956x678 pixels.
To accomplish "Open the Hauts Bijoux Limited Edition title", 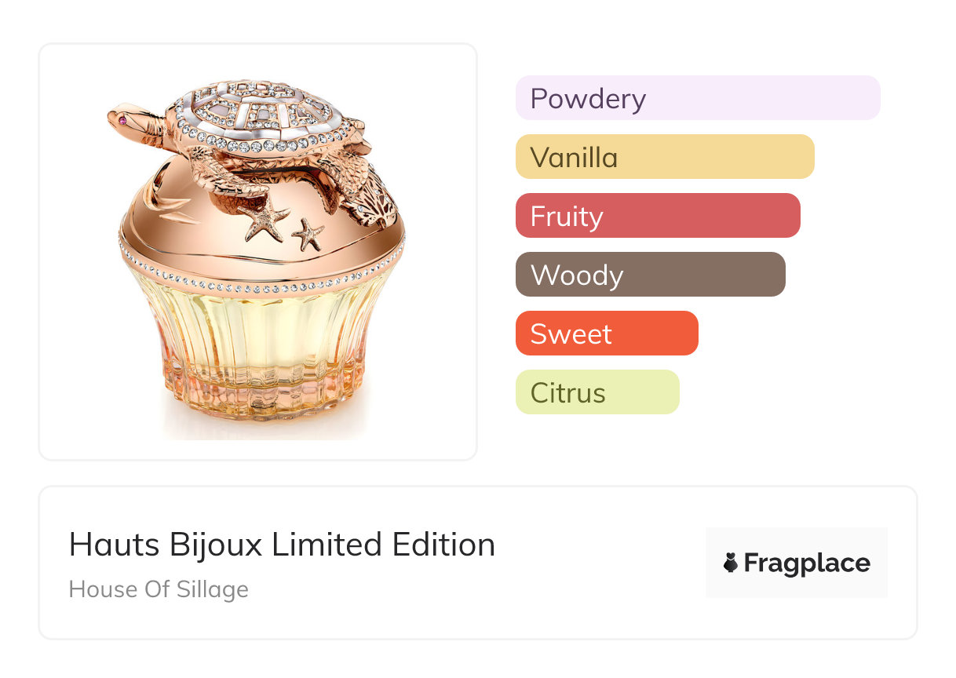I will pyautogui.click(x=283, y=545).
